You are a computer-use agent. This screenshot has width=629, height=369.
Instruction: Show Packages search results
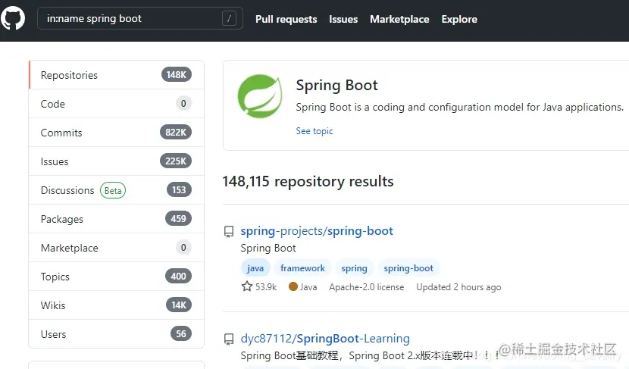(117, 219)
